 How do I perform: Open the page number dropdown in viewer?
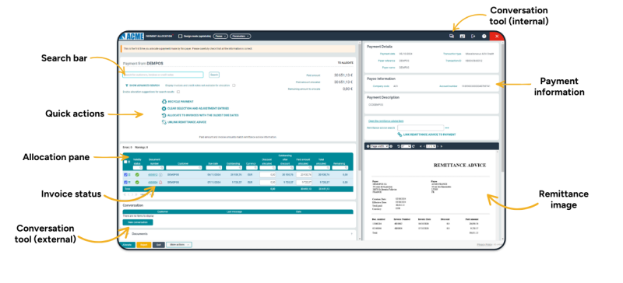pos(431,146)
